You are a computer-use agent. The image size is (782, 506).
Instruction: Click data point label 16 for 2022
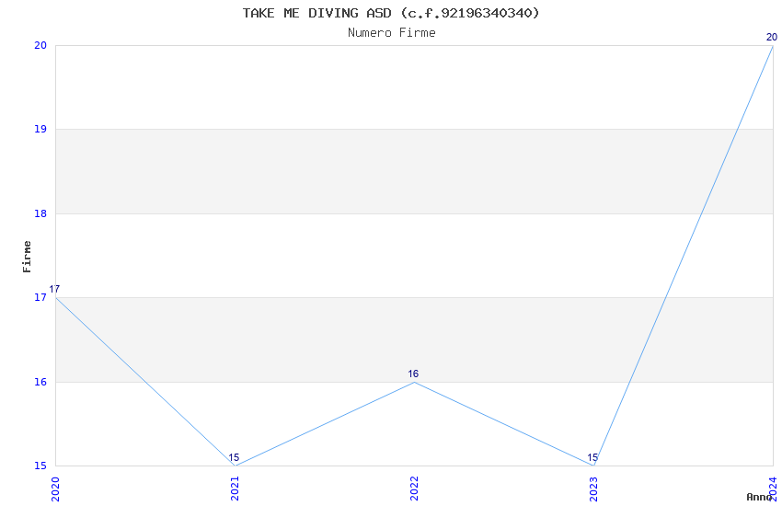pyautogui.click(x=413, y=374)
